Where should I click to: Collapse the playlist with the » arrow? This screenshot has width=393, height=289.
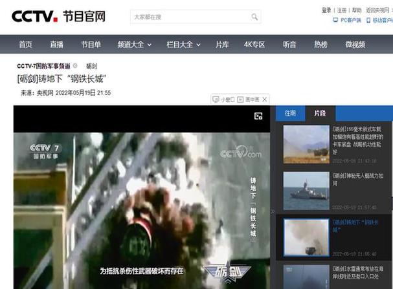273,211
